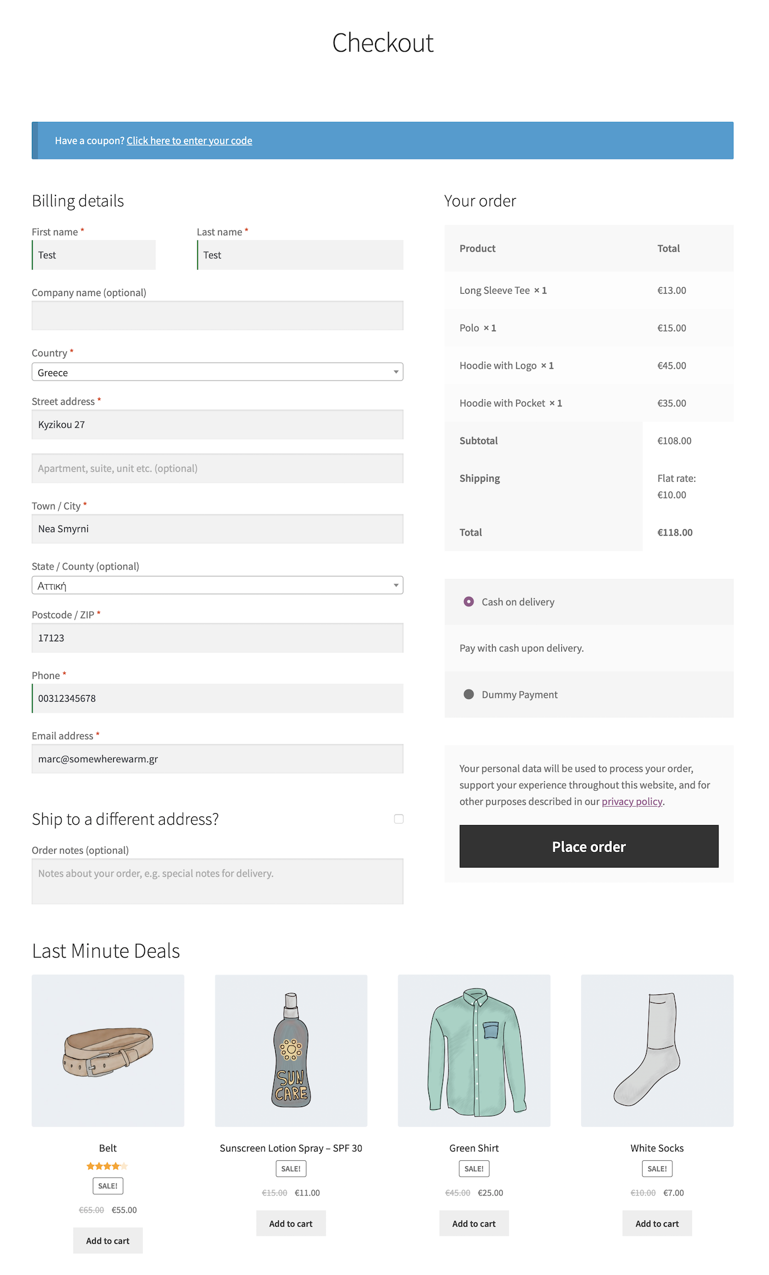Add the Green Shirt to cart

[473, 1223]
